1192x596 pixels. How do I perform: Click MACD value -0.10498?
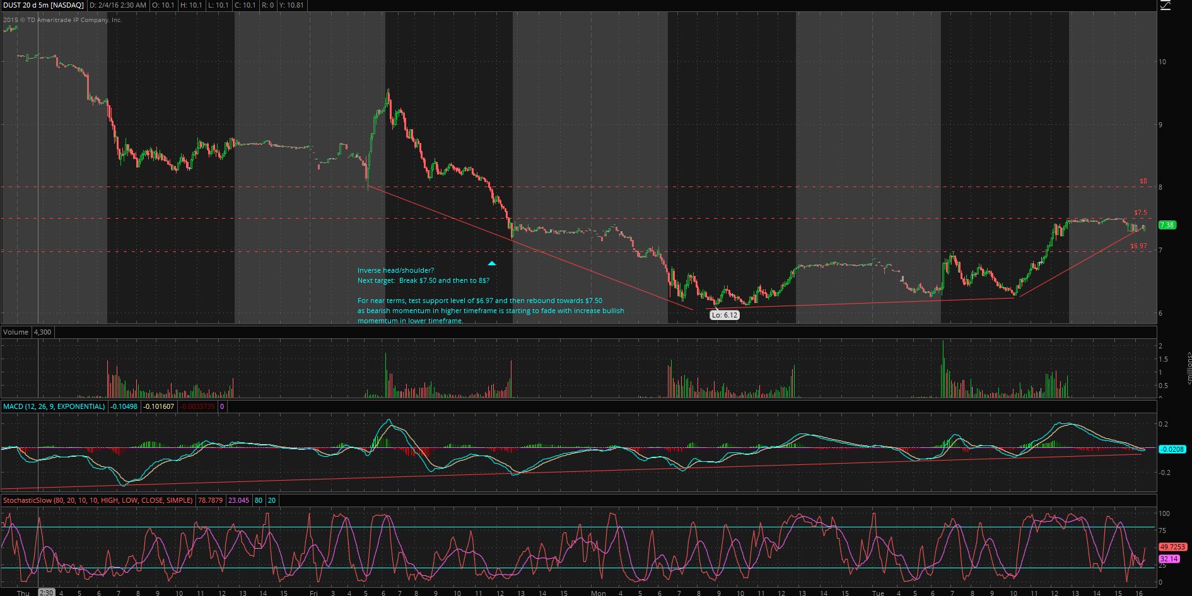click(124, 407)
